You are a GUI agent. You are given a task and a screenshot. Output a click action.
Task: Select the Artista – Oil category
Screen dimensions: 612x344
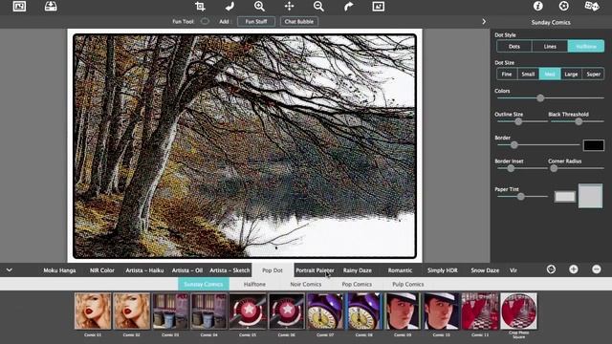pos(187,270)
